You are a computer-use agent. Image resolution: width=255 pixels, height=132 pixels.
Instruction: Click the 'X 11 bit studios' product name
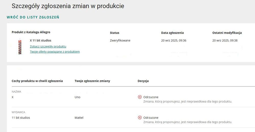tap(41, 40)
